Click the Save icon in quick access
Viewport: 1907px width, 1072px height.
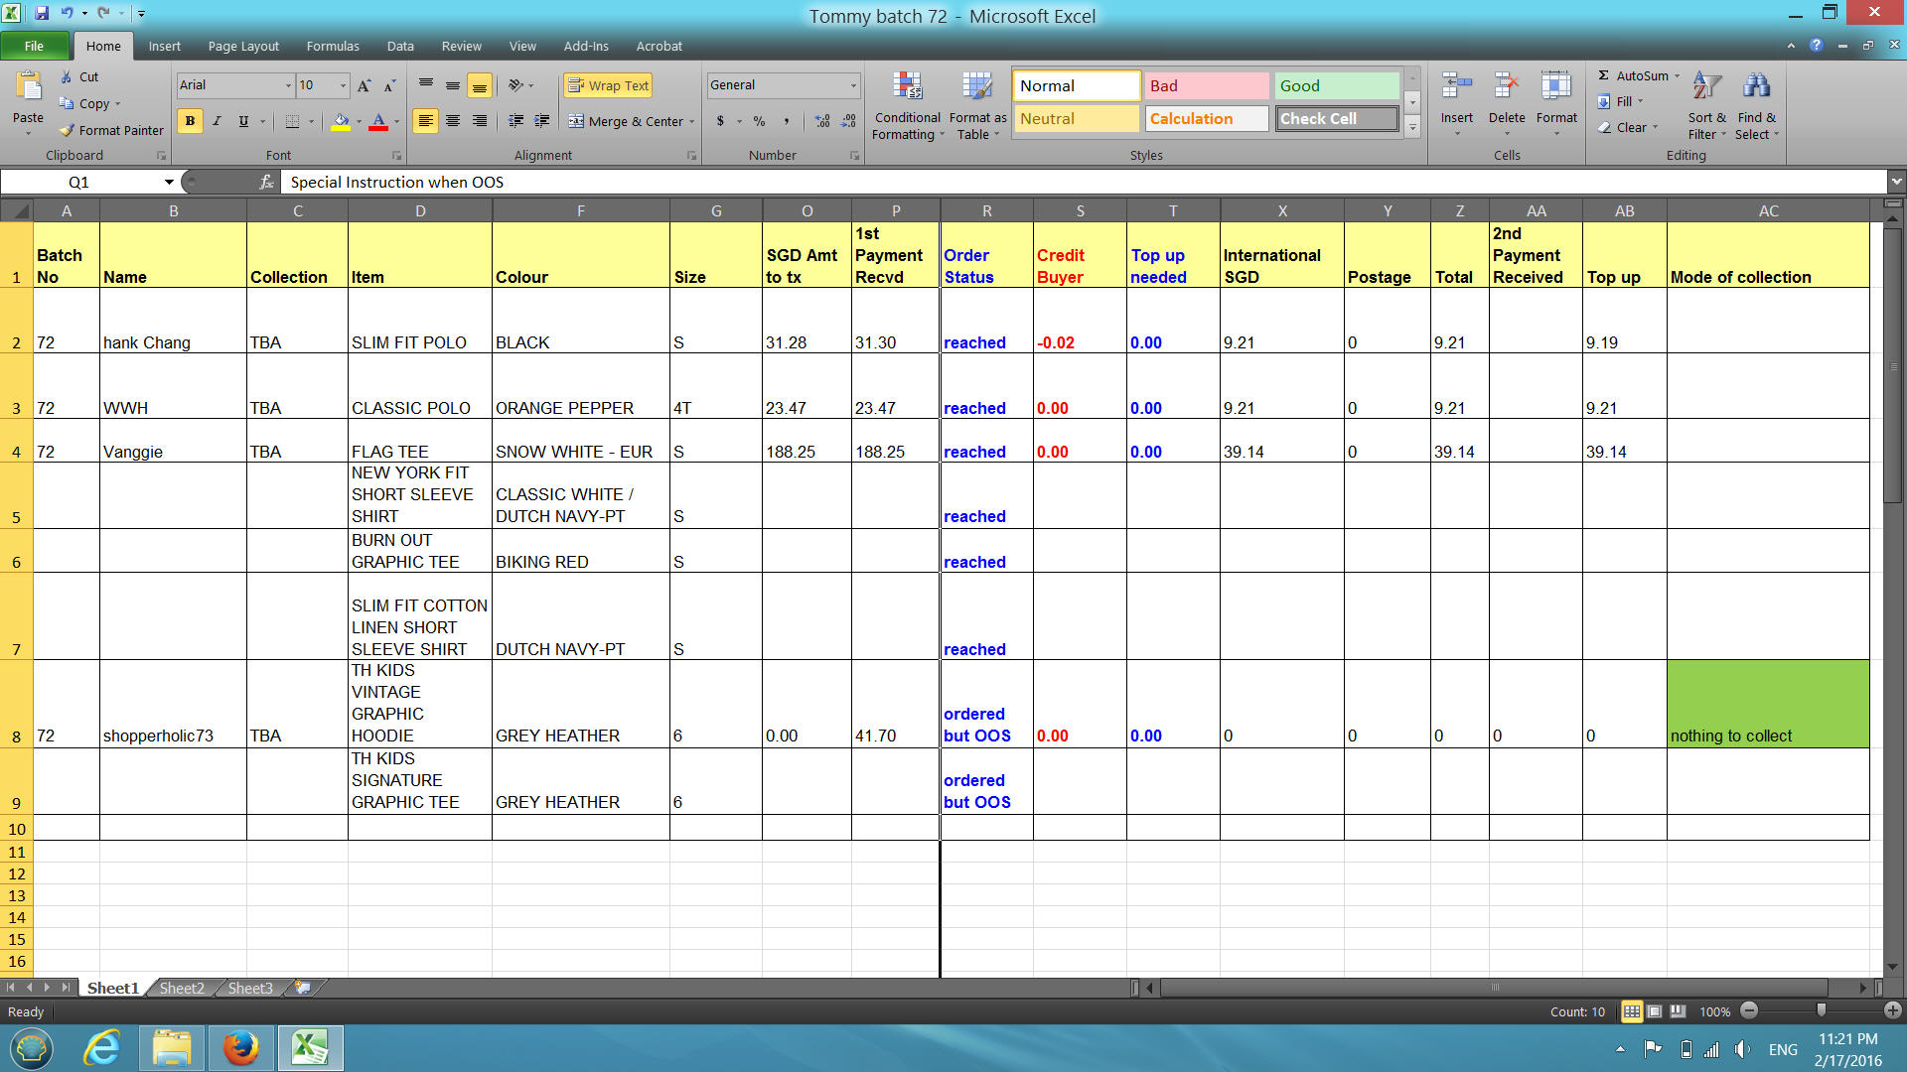click(42, 14)
